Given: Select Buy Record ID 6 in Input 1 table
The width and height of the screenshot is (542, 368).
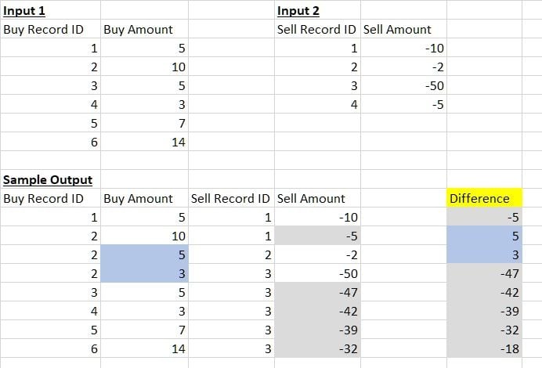Looking at the screenshot, I should pyautogui.click(x=50, y=142).
